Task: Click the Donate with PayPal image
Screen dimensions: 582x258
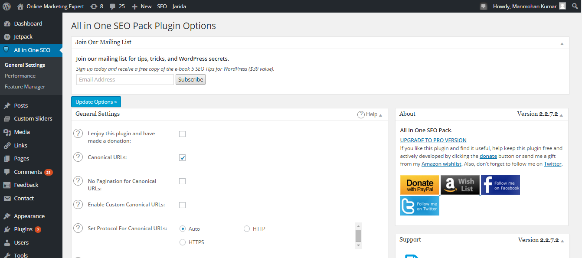Action: pyautogui.click(x=420, y=185)
